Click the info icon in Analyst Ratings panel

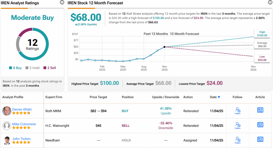click(62, 3)
